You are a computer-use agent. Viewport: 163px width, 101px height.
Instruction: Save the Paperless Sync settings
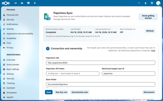[x=49, y=92]
